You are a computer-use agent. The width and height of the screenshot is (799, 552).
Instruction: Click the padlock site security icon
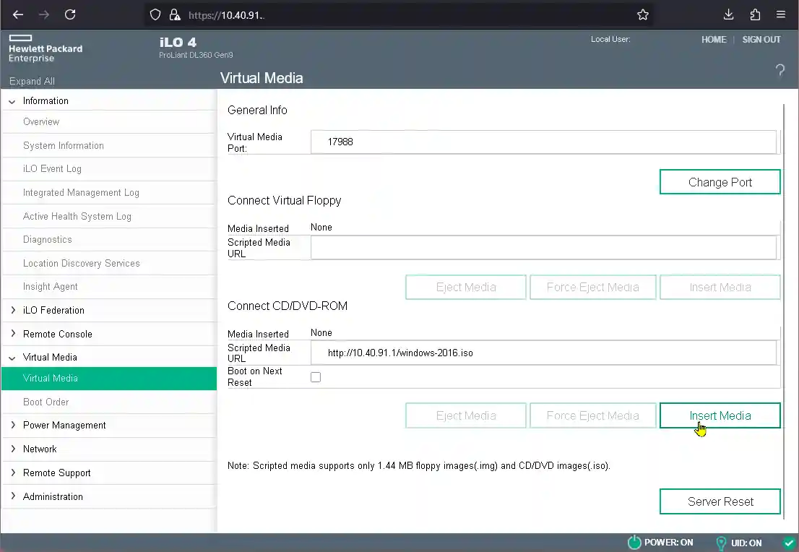coord(175,14)
